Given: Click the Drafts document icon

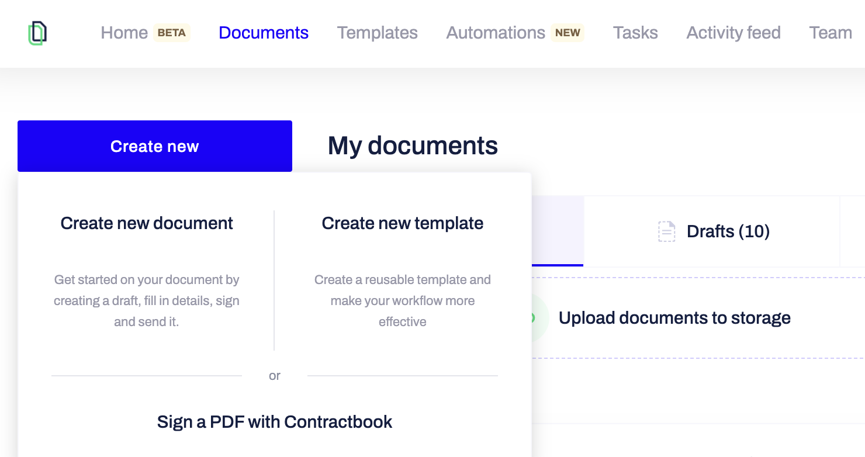Looking at the screenshot, I should 667,231.
